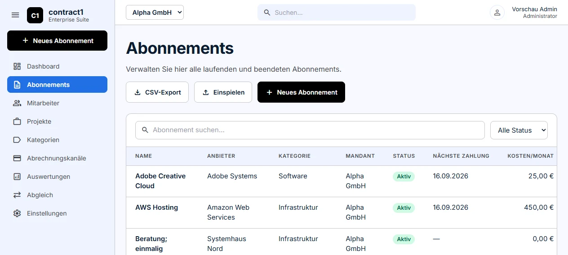The height and width of the screenshot is (255, 568).
Task: Navigate to Kategorien
Action: pyautogui.click(x=57, y=140)
